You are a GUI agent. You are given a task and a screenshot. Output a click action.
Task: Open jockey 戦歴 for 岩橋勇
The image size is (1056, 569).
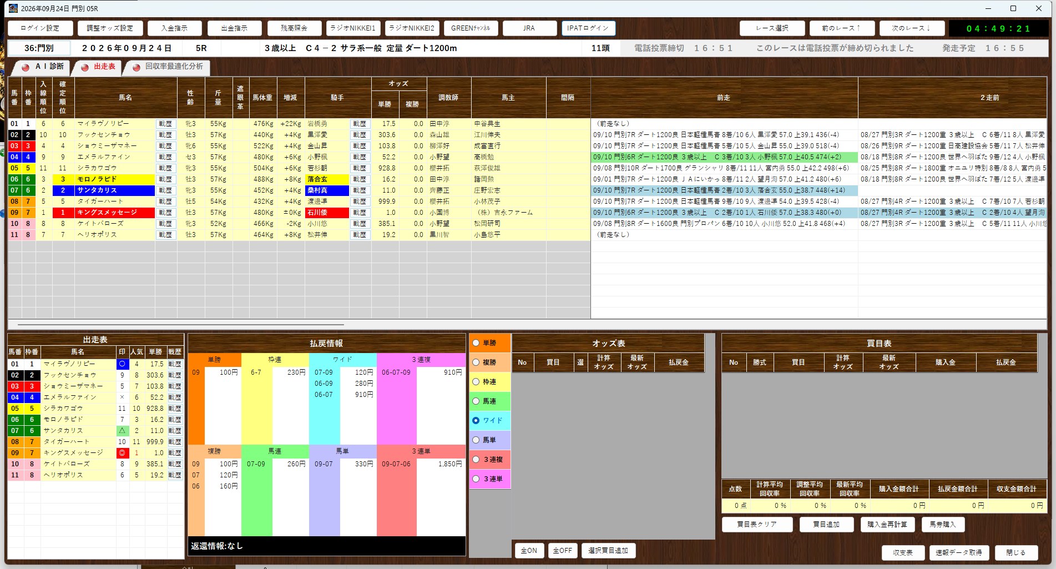(360, 124)
